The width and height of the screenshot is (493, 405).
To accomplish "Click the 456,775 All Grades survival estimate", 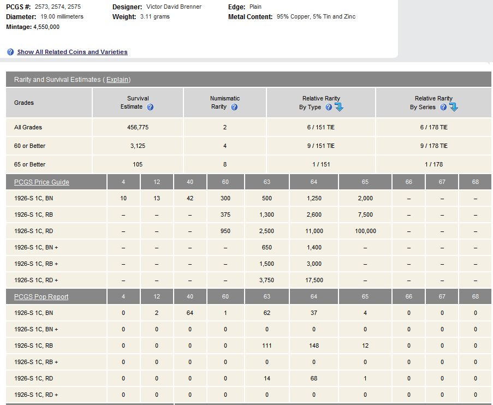I will [x=138, y=127].
